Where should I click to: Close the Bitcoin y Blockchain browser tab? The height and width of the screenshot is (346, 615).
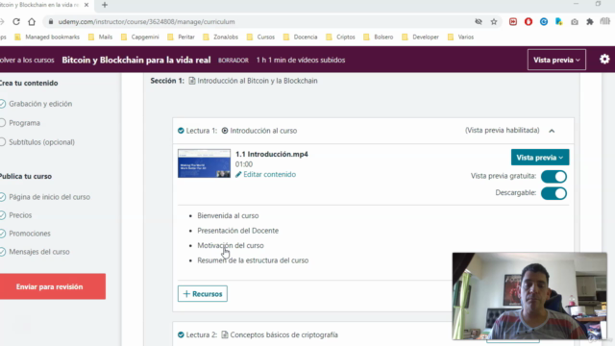(86, 5)
